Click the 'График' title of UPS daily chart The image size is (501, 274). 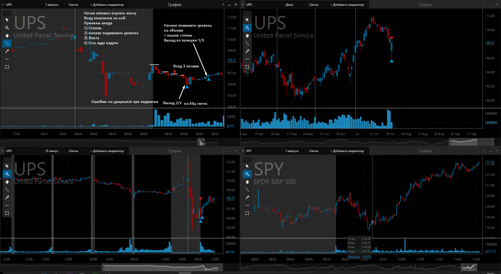point(425,4)
